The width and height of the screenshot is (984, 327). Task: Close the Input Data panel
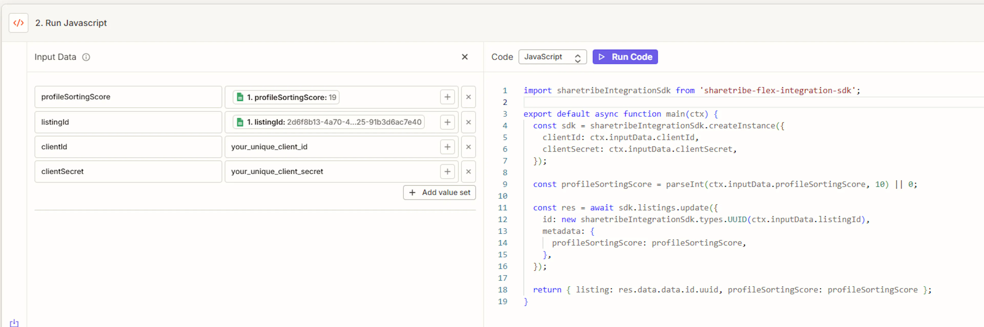coord(465,57)
